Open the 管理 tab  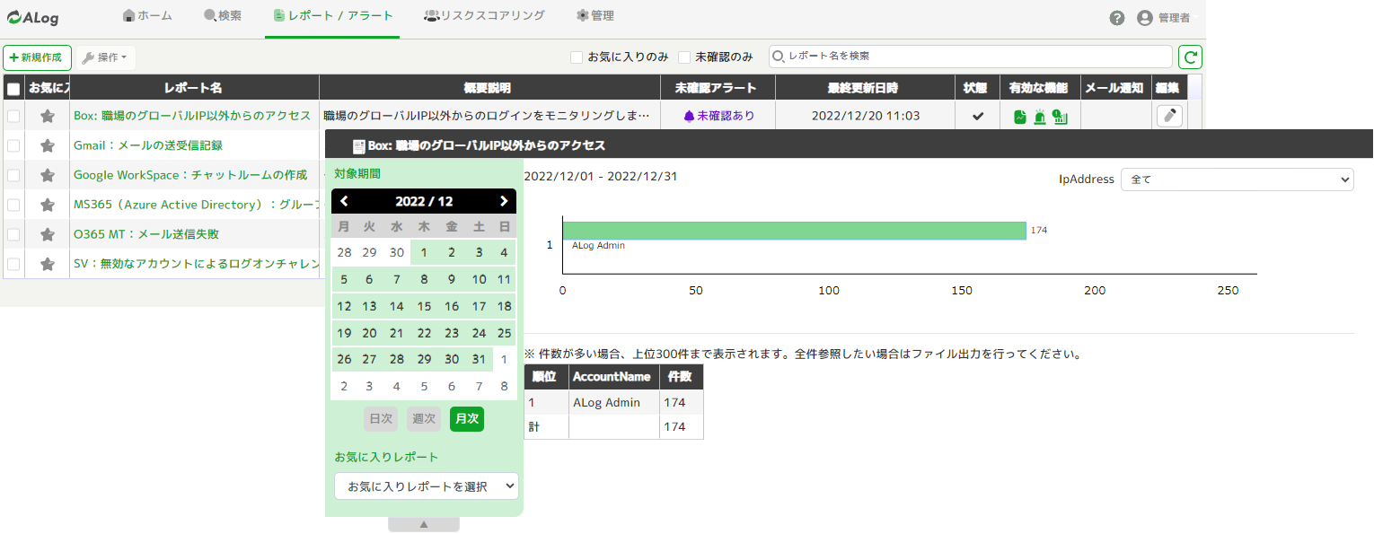coord(595,15)
